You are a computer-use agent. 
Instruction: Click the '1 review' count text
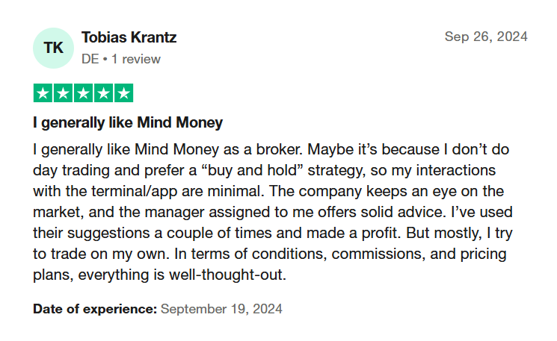pos(136,59)
